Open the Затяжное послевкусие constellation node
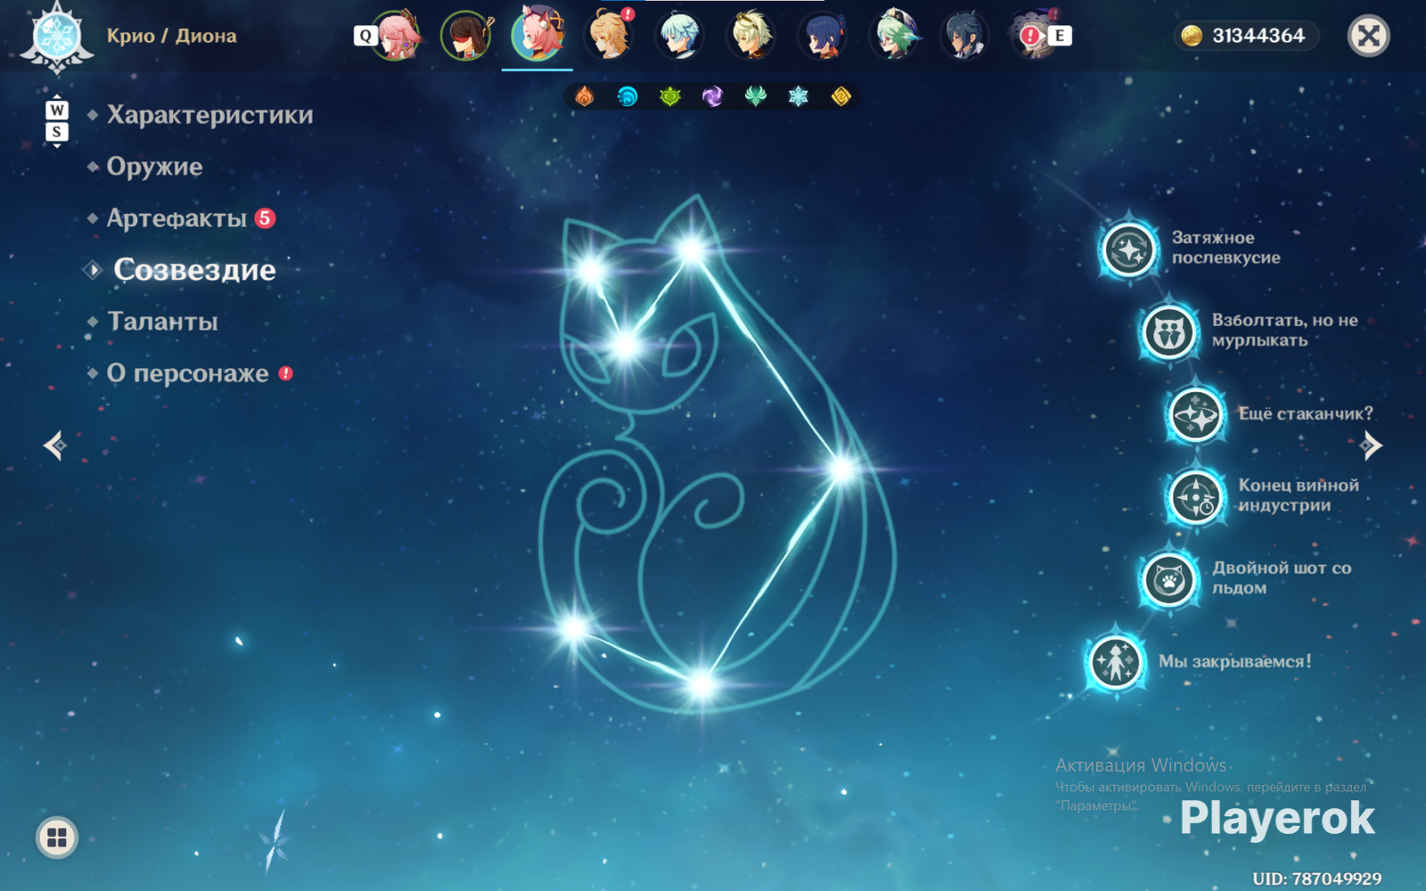1426x891 pixels. click(x=1128, y=249)
